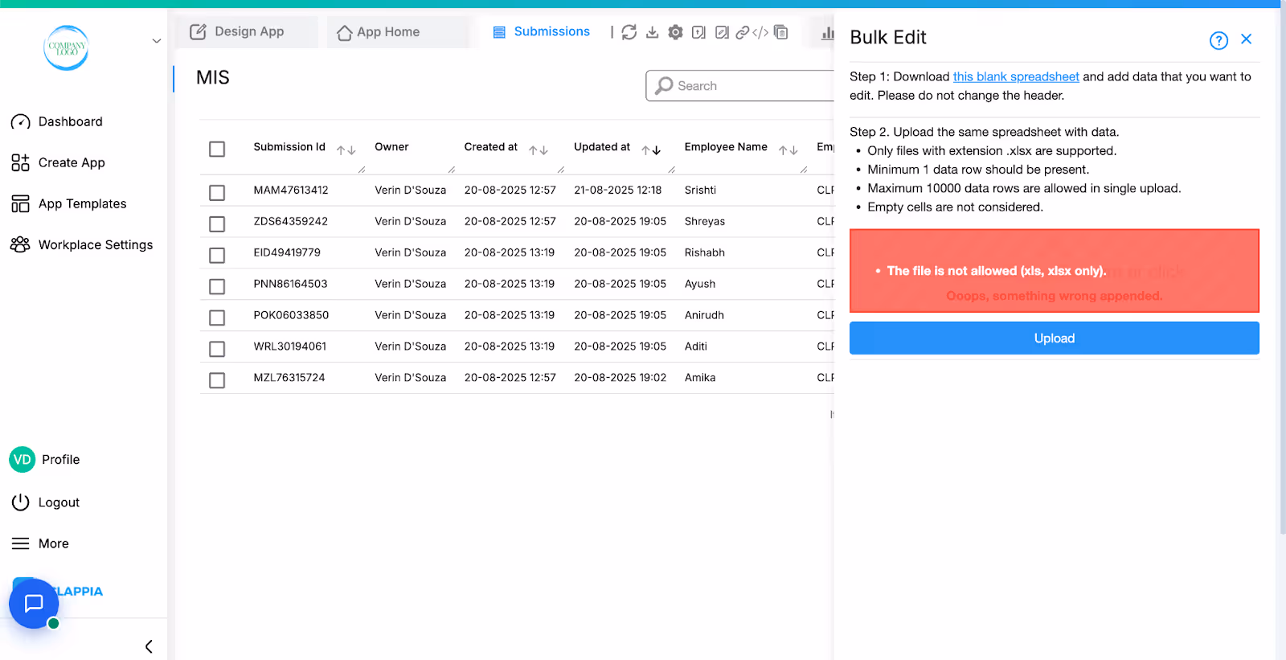This screenshot has height=660, width=1286.
Task: Go to Dashboard in the sidebar
Action: [x=56, y=121]
